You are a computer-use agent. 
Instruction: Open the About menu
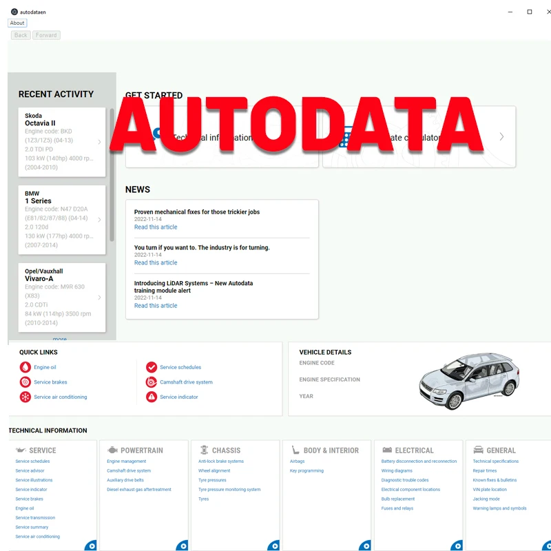[17, 23]
